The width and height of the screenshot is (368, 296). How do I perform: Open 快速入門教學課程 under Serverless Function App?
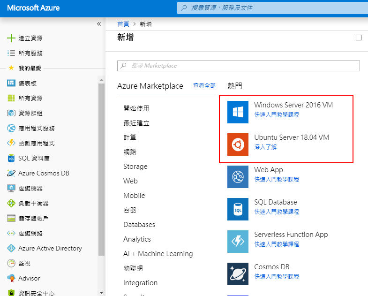277,244
